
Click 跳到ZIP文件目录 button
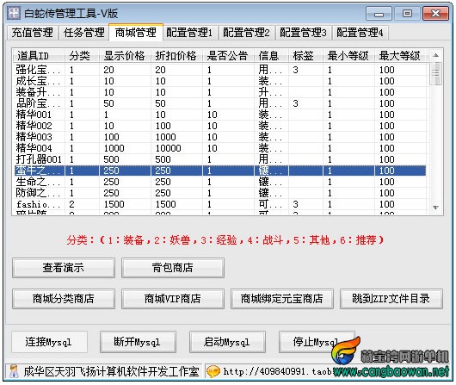coord(391,299)
